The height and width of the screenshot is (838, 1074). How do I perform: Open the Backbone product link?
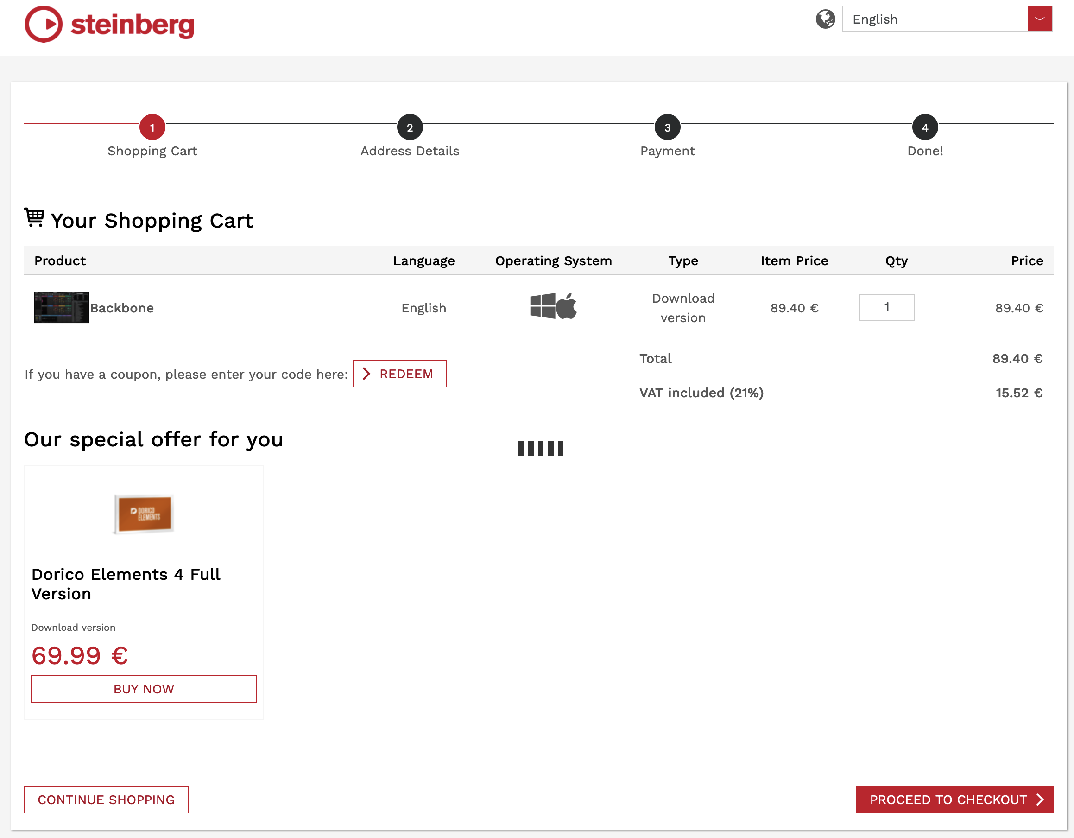pos(122,308)
